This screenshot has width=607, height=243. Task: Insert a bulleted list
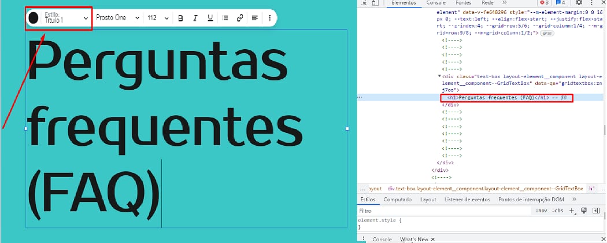(225, 18)
